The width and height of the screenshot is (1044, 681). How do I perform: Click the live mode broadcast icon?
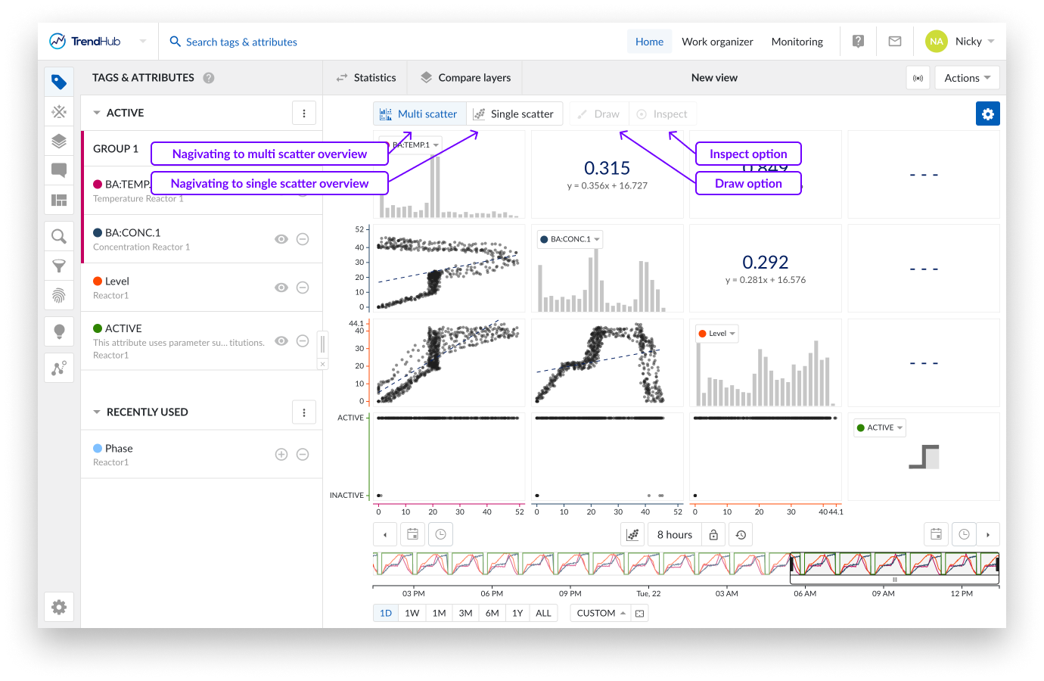point(918,78)
